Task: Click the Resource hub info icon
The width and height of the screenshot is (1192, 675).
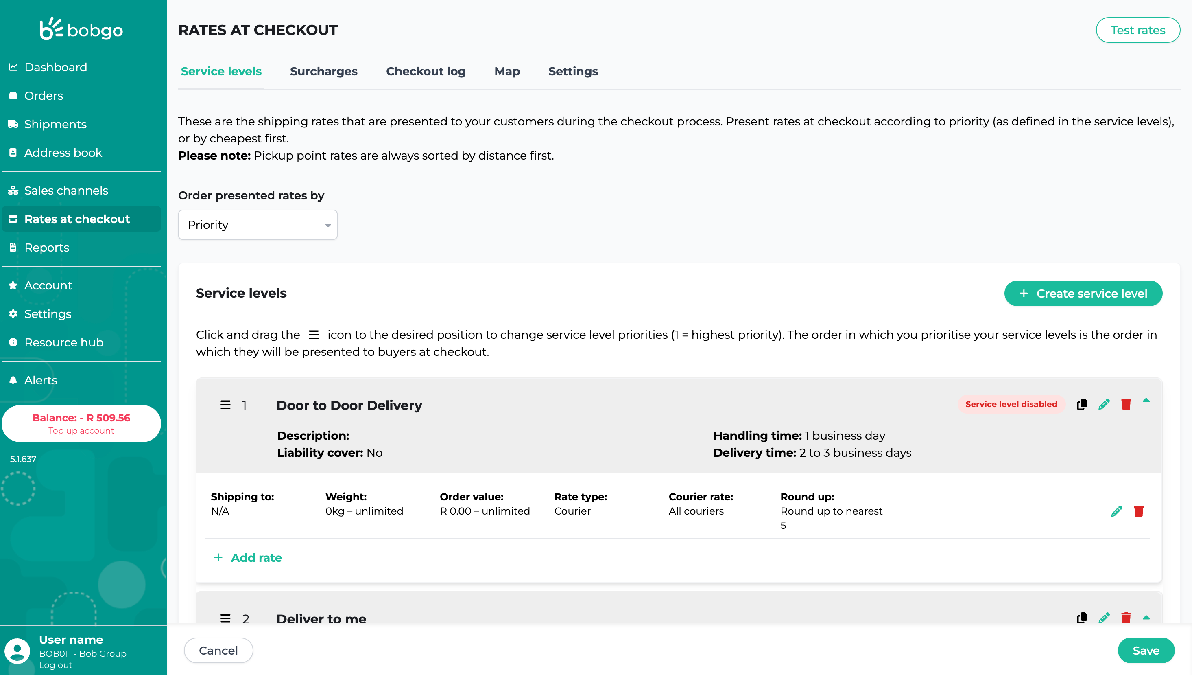Action: click(x=13, y=342)
